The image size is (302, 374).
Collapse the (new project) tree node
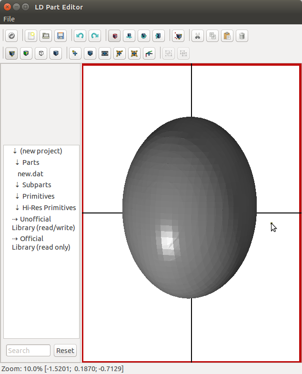pyautogui.click(x=15, y=151)
